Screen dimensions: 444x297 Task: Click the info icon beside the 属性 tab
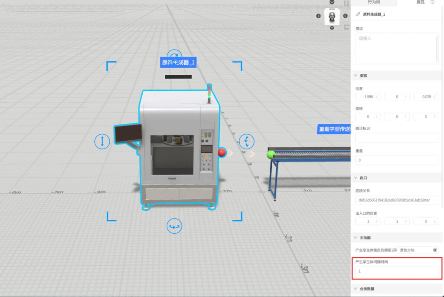pyautogui.click(x=432, y=2)
